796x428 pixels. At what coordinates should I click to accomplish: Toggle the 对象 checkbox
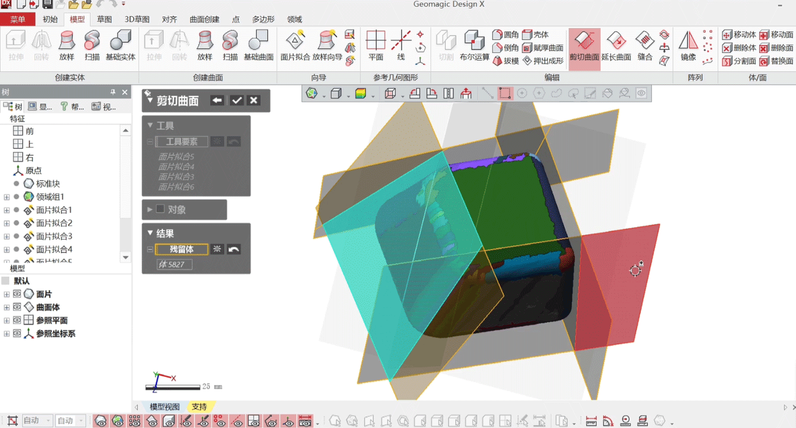click(x=160, y=209)
